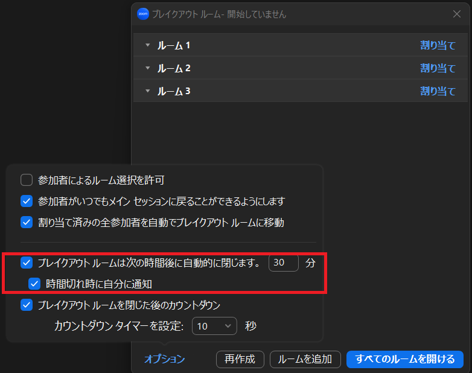Uncheck 時間切れ時に自分に通知 checkbox
This screenshot has width=472, height=373.
(x=35, y=283)
